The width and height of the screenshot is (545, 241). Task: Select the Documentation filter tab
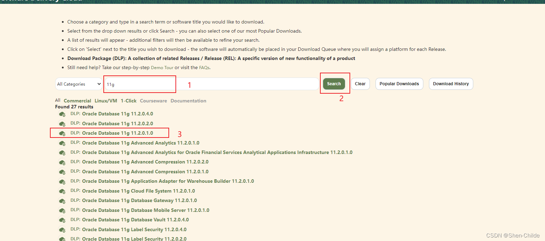pos(188,101)
